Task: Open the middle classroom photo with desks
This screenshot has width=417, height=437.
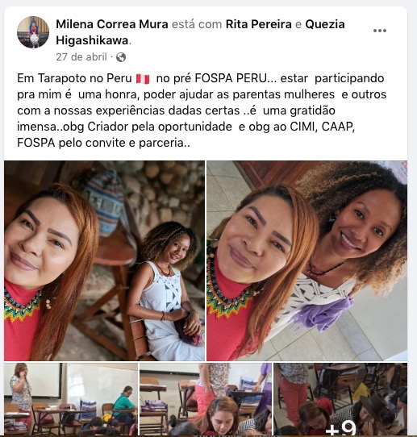Action: click(x=206, y=399)
